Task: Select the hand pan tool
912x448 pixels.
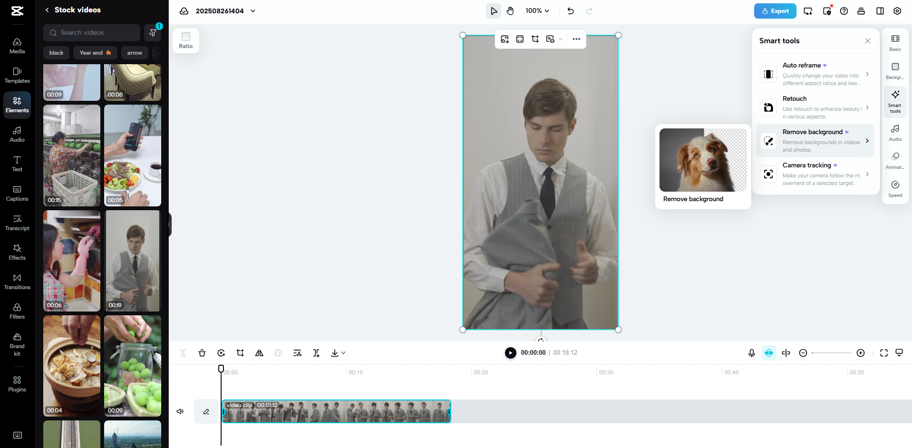Action: 510,11
